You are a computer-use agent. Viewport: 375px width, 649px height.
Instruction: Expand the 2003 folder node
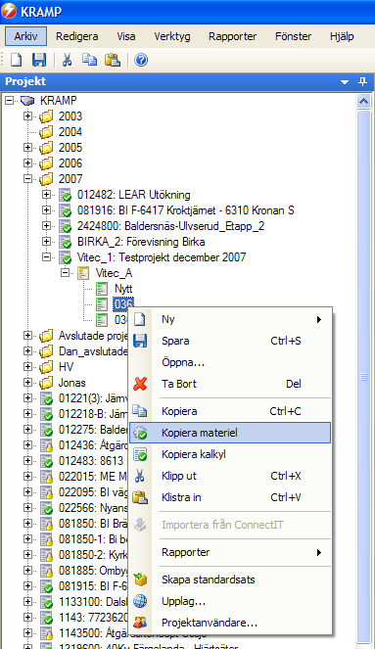point(27,116)
